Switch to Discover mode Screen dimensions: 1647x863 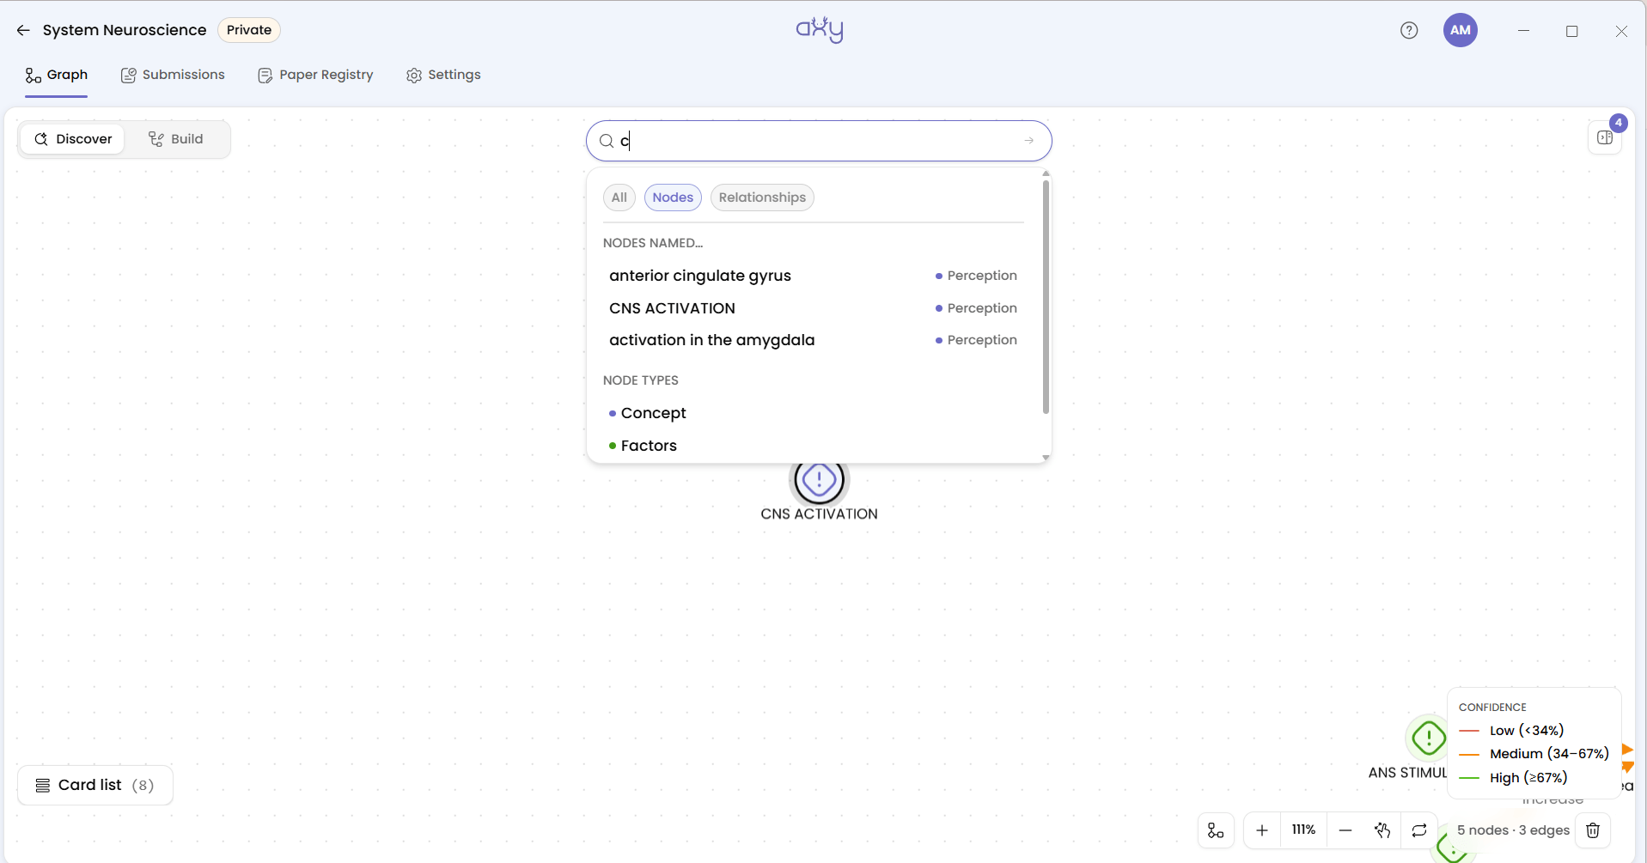coord(73,139)
